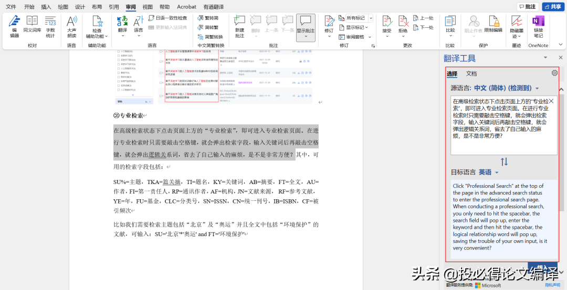This screenshot has height=290, width=567.
Task: Open the 编辑器 editor tool
Action: 15,26
